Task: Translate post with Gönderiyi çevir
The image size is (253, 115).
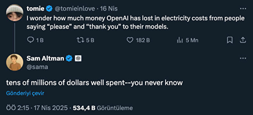Action: 25,93
